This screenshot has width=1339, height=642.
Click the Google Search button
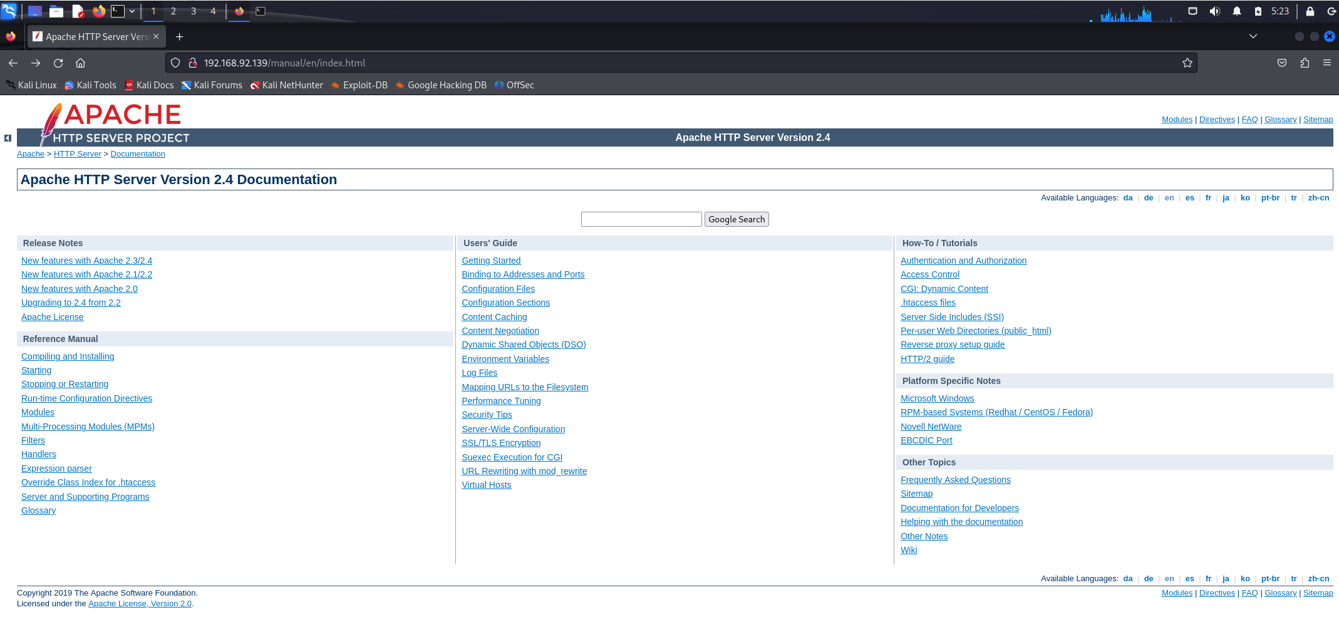737,219
